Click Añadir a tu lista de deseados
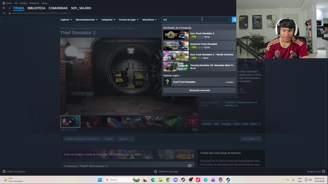328x184 pixels. tap(82, 139)
